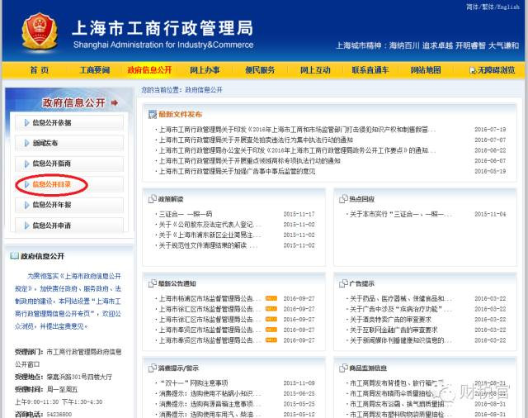The image size is (528, 418).
Task: Open 关于药品、医疗器械、保健食品 ad notice
Action: click(x=401, y=299)
